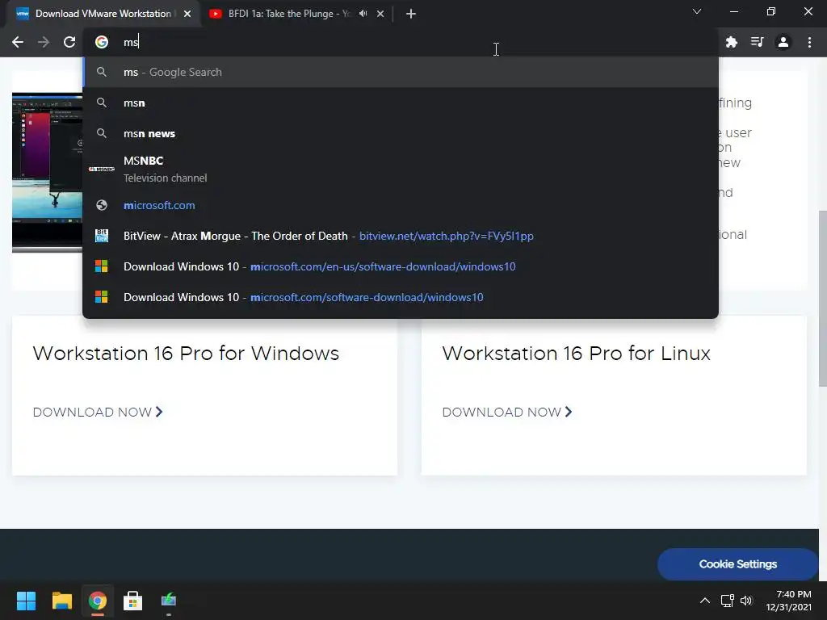Select the MSNBC Television channel suggestion
The width and height of the screenshot is (827, 620).
click(x=401, y=170)
